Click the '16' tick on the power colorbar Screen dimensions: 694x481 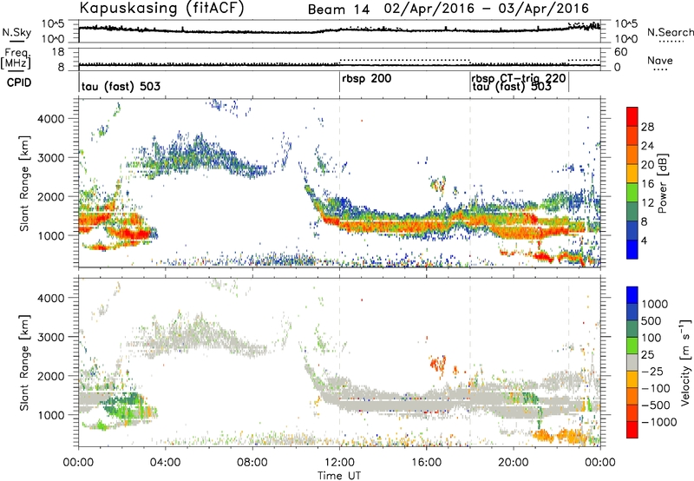[x=647, y=184]
